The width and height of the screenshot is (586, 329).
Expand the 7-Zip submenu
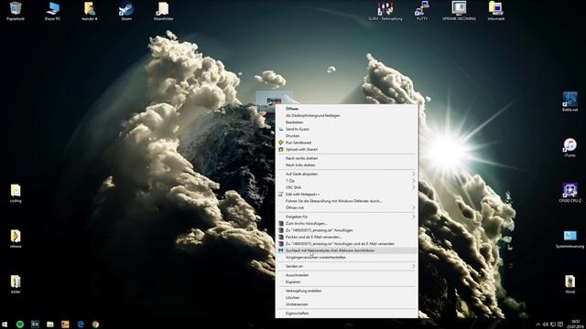pos(347,181)
